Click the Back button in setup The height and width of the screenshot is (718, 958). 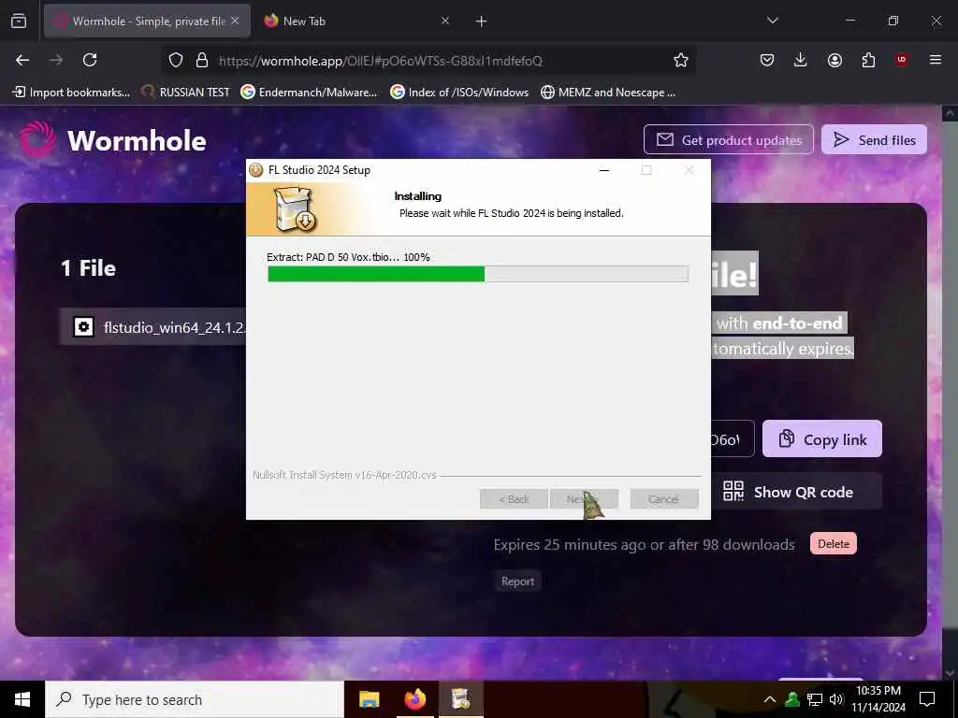pyautogui.click(x=514, y=499)
